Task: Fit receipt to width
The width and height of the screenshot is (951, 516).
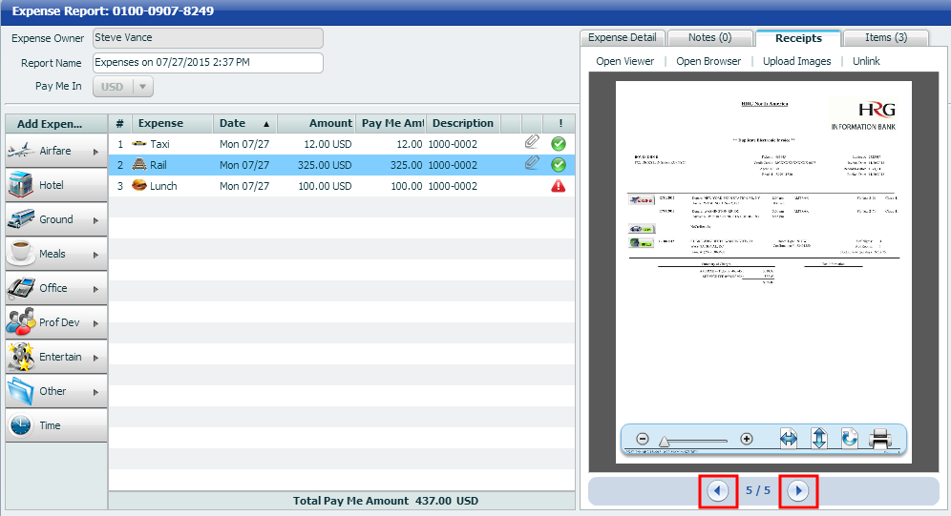Action: pyautogui.click(x=789, y=438)
